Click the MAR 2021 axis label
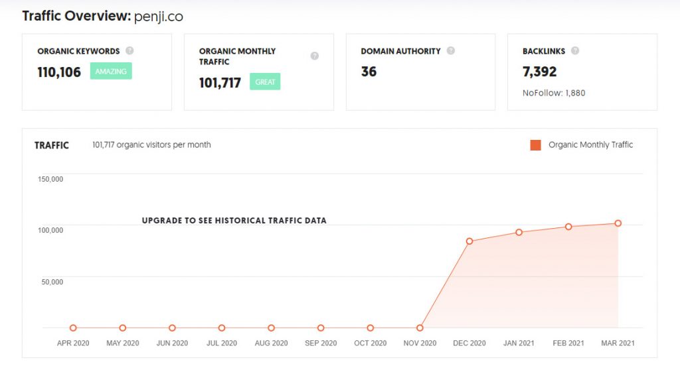680x368 pixels. pyautogui.click(x=618, y=343)
